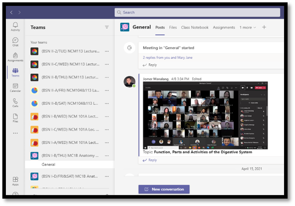Open the Class Notebook tab
Viewport: 295px width, 206px height.
(x=195, y=27)
